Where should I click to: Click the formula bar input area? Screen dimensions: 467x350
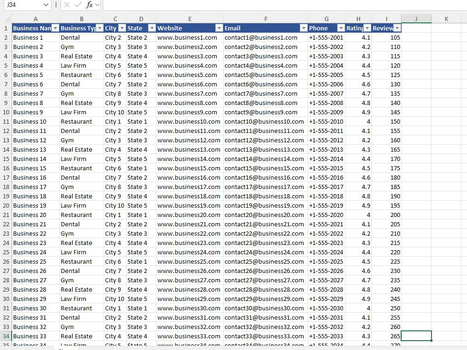pyautogui.click(x=285, y=5)
